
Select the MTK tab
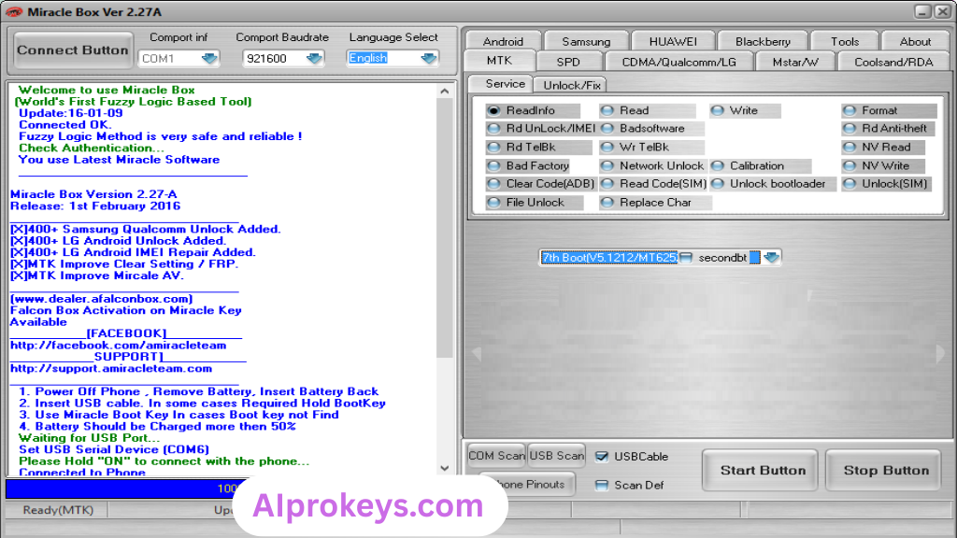(499, 61)
